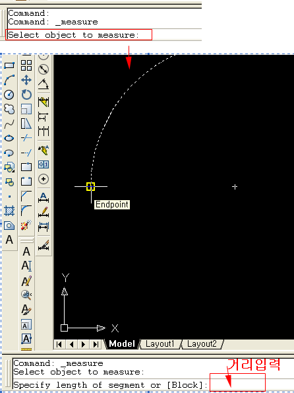The height and width of the screenshot is (393, 294).
Task: Jump to first layout tab arrow
Action: (x=59, y=344)
